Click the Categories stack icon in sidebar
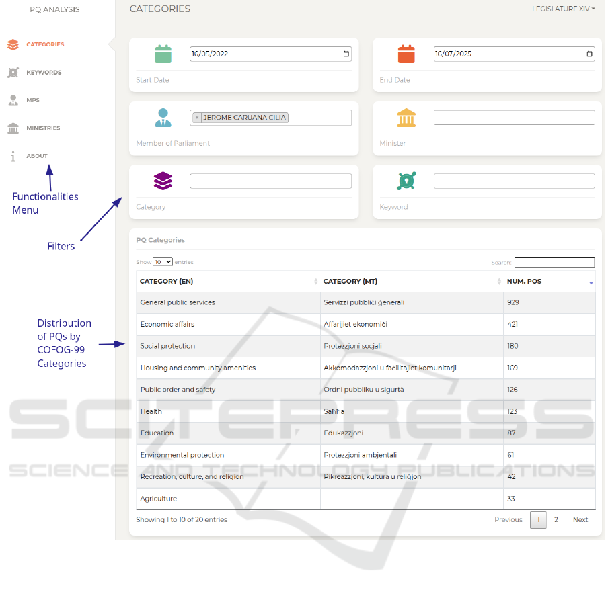 pos(13,45)
